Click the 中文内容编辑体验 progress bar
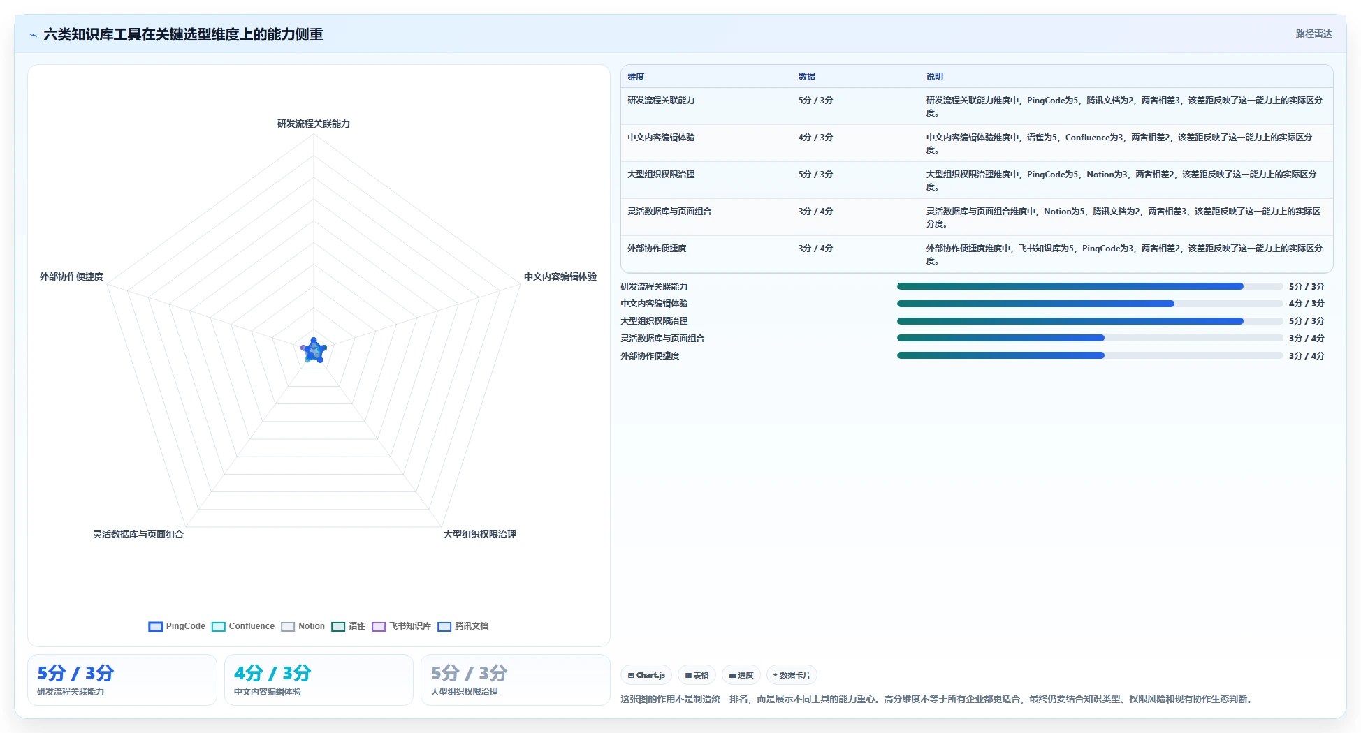The height and width of the screenshot is (733, 1361). (1090, 304)
